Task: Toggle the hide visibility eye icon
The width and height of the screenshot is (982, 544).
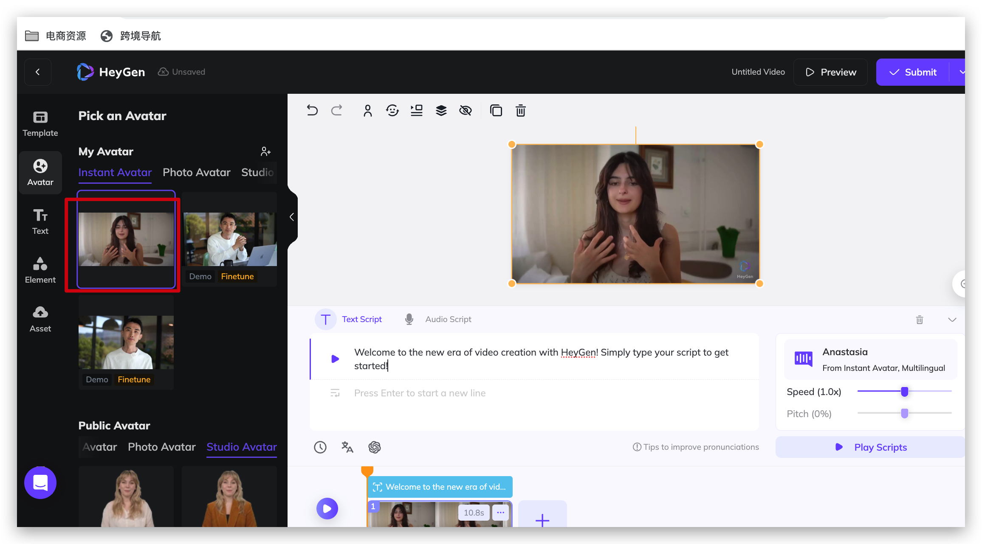Action: 466,111
